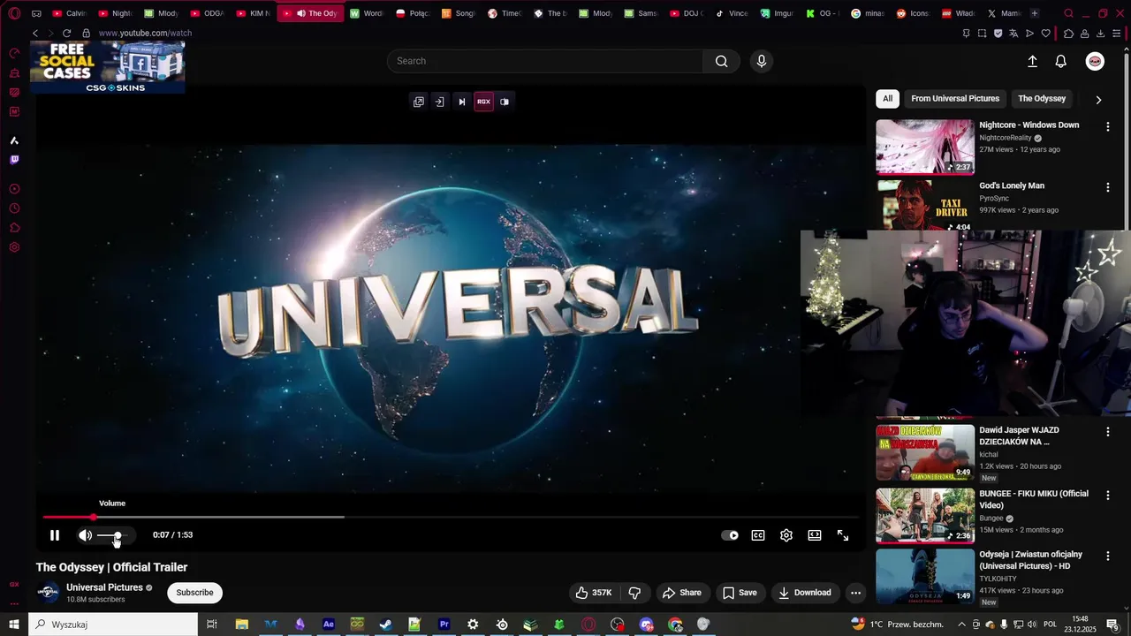The image size is (1131, 636).
Task: Share the video
Action: (682, 593)
